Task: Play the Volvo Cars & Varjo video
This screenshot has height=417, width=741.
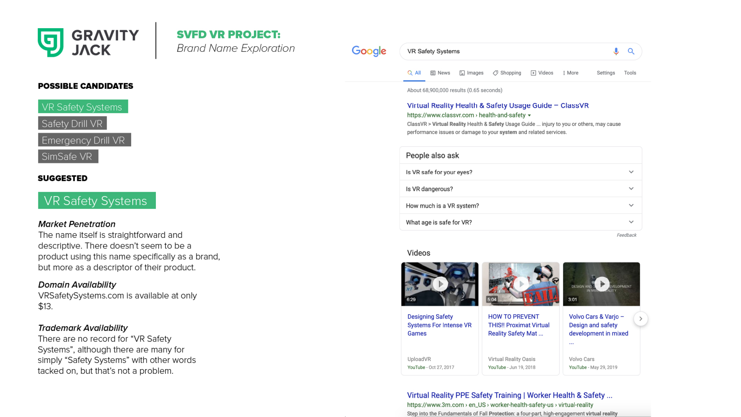Action: pyautogui.click(x=602, y=284)
